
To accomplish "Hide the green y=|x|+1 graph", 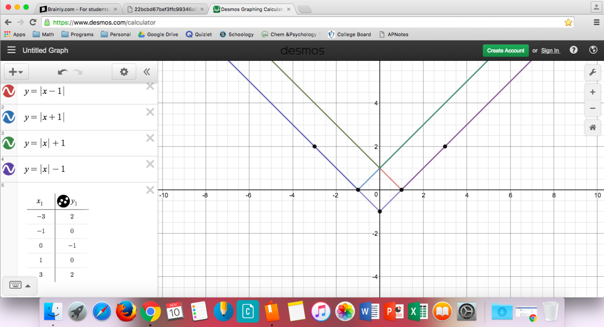I will click(x=9, y=143).
